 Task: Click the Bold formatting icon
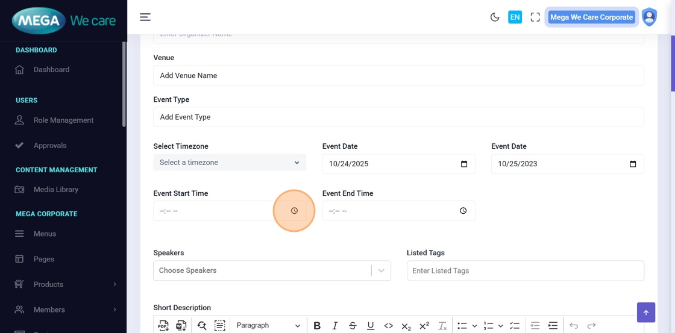(x=317, y=326)
